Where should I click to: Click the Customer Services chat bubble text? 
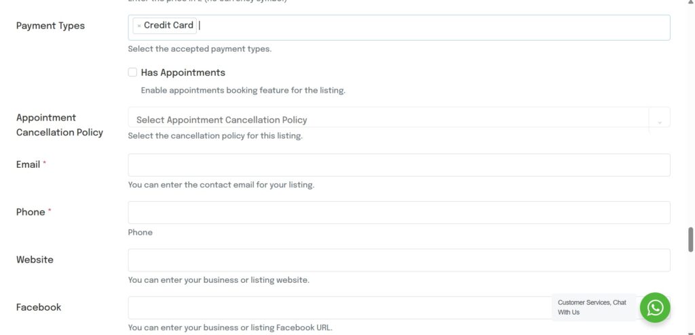pos(592,307)
